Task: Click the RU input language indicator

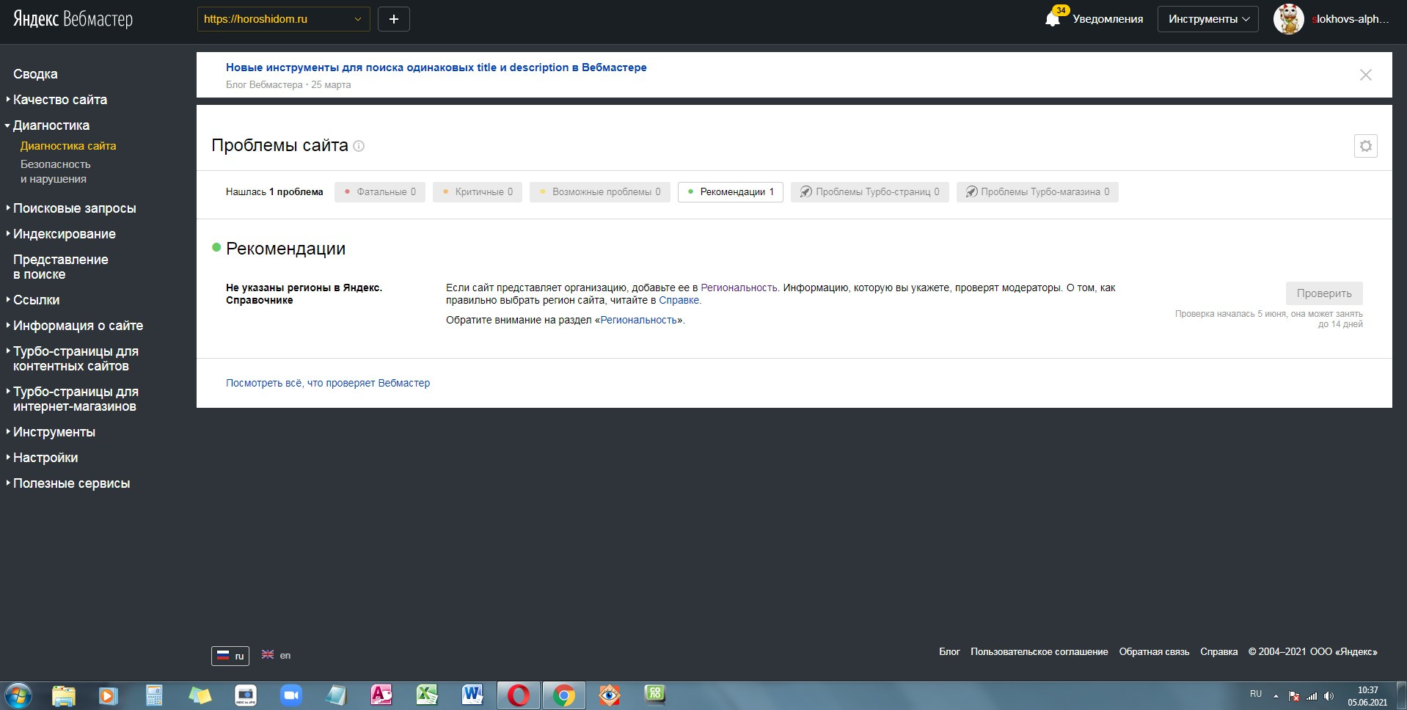Action: (x=1256, y=694)
